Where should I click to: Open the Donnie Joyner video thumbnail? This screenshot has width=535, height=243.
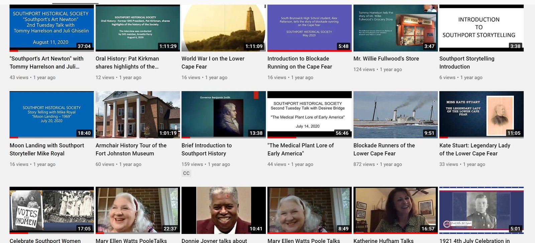223,210
